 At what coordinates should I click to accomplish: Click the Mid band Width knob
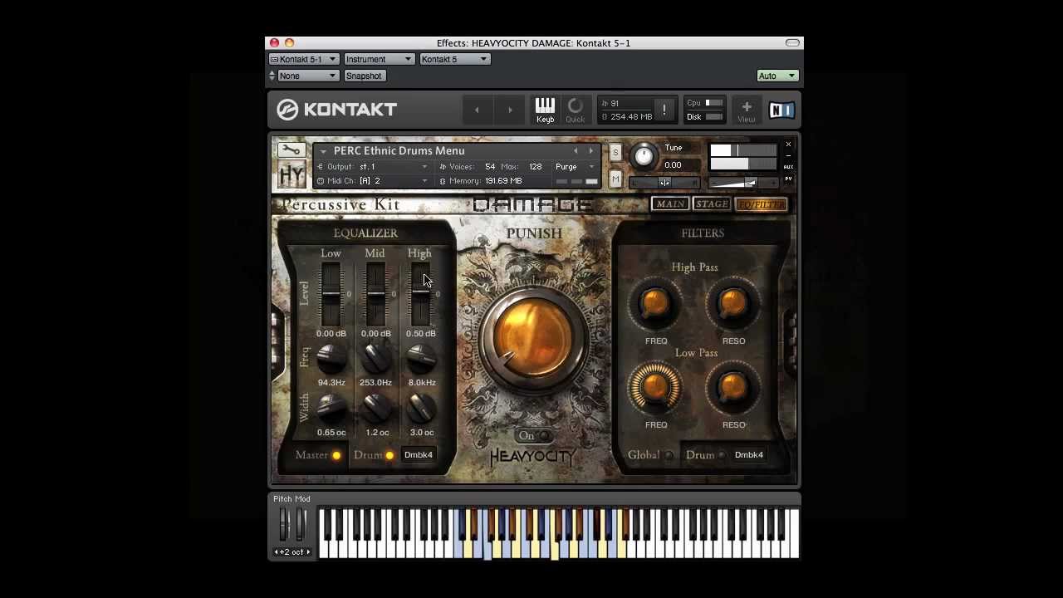(x=375, y=408)
